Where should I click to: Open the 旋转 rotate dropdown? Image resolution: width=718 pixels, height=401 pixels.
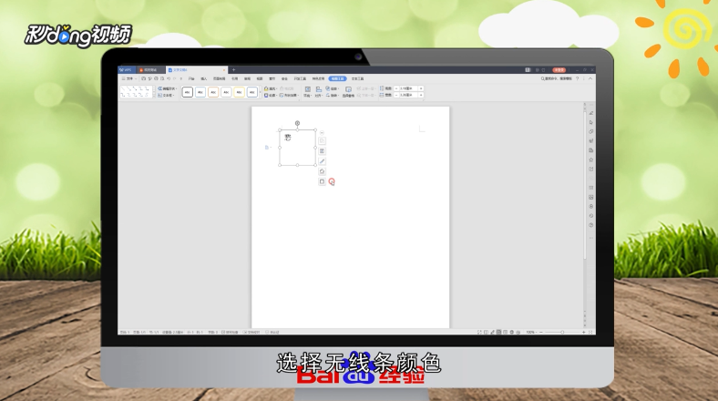point(333,95)
